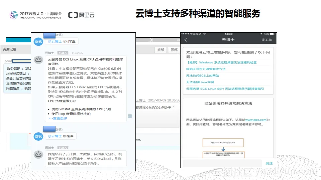Screen dimensions: 321x180
Task: Click the 使用 top 查看进程纬度的 bullet
Action: tap(71, 114)
